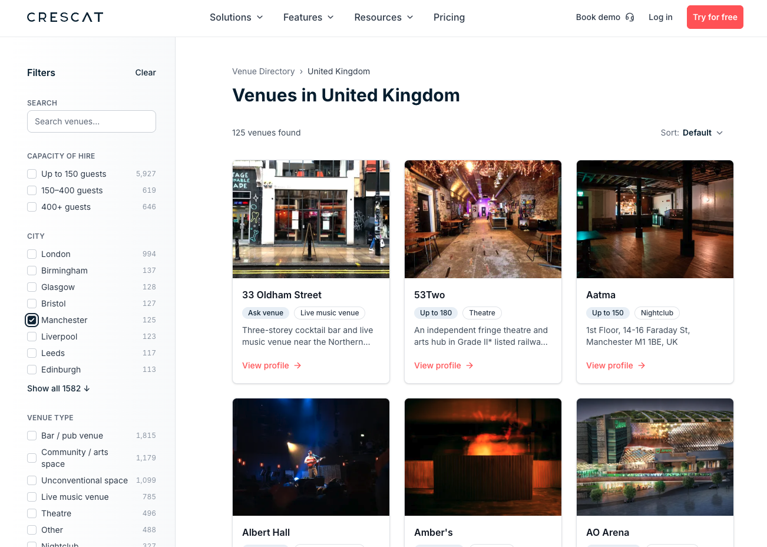Check the Up to 150 guests filter
767x547 pixels.
pyautogui.click(x=32, y=174)
